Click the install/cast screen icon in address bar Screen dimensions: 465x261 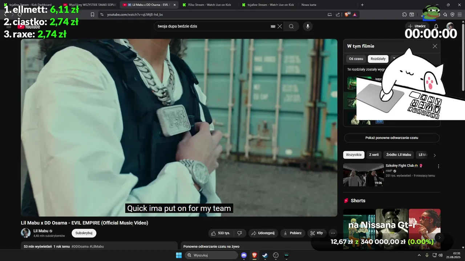(330, 14)
